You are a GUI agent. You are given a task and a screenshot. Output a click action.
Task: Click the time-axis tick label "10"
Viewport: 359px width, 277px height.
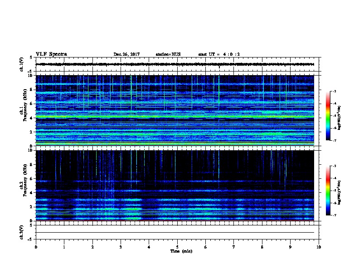[x=319, y=247]
